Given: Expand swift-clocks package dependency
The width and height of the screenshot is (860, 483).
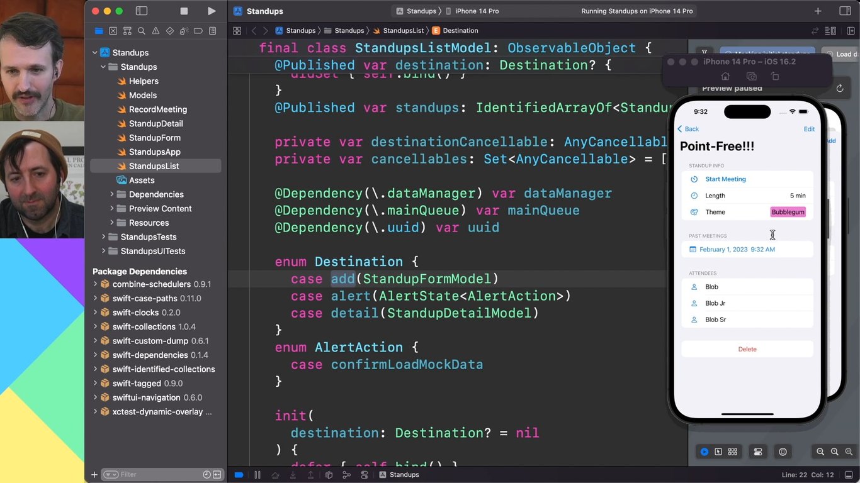Looking at the screenshot, I should click(x=96, y=313).
